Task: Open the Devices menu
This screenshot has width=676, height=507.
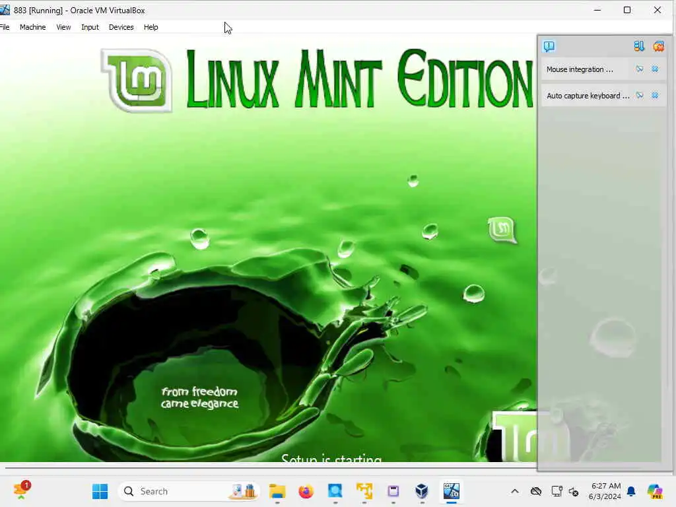Action: point(121,27)
